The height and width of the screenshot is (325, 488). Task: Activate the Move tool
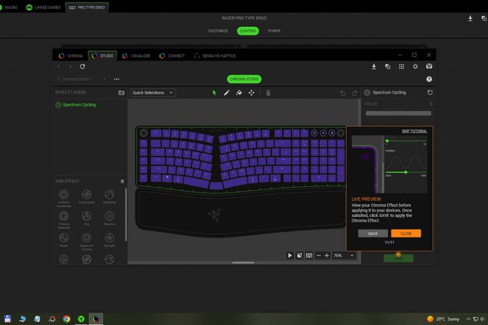point(251,92)
